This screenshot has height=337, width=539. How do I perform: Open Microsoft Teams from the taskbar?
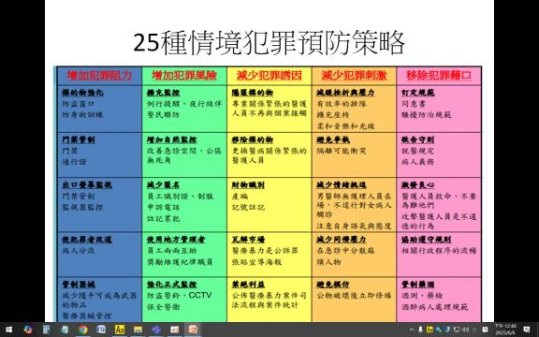156,330
